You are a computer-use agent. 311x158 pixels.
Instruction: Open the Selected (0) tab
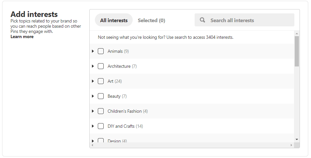151,21
